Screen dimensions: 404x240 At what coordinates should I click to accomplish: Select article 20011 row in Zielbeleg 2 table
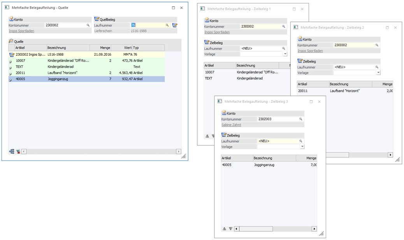tap(345, 91)
